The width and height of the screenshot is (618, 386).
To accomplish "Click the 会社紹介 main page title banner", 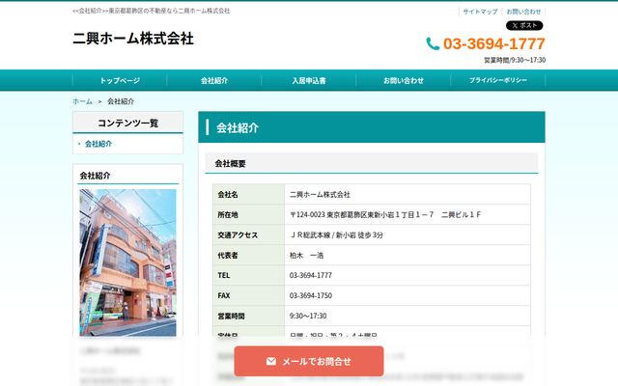I will click(372, 127).
